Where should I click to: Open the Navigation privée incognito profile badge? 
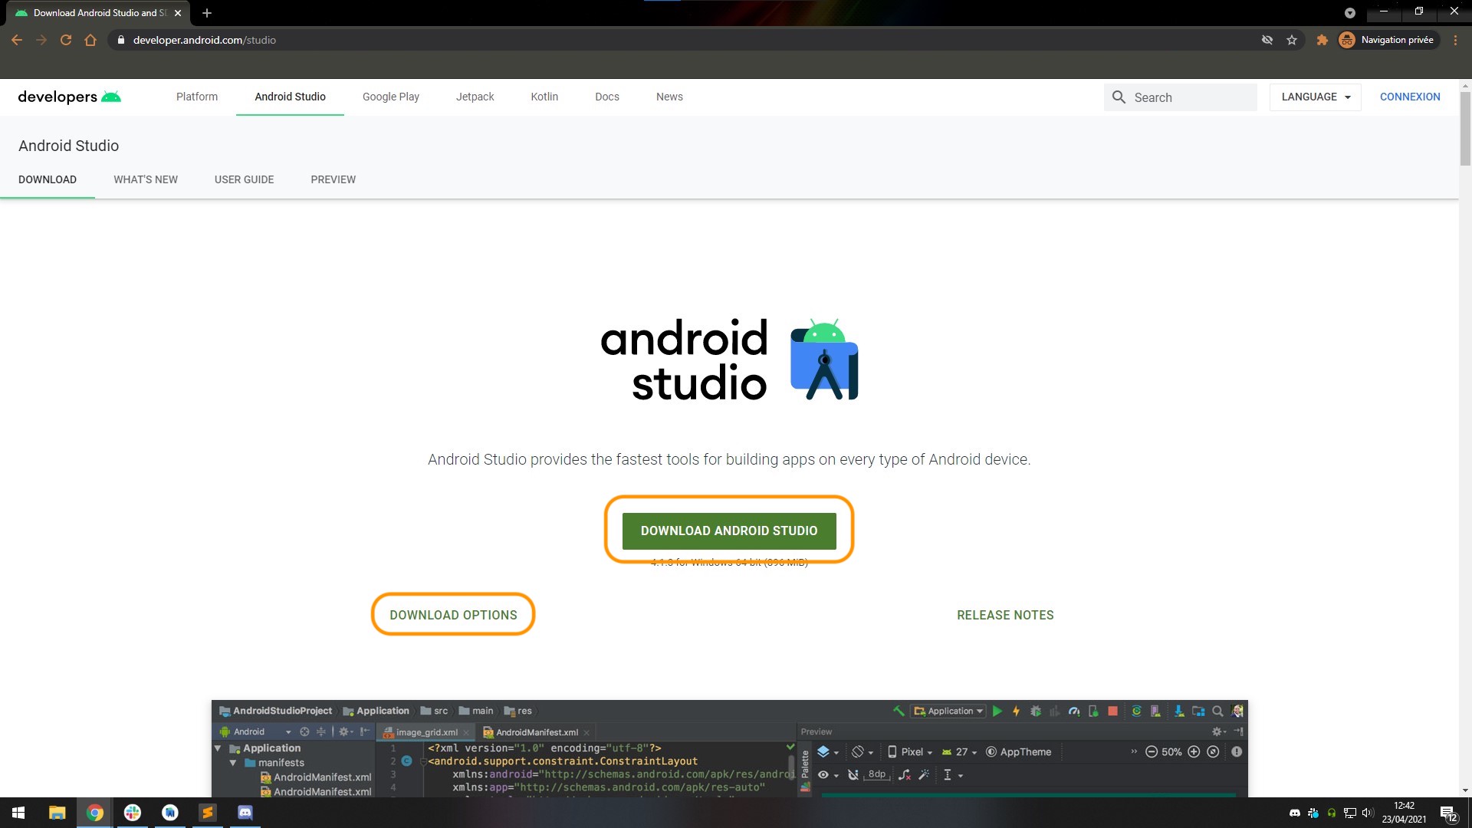pos(1388,40)
